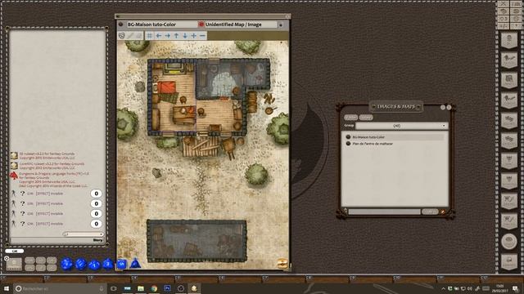Roll the d20 die
This screenshot has width=524, height=294.
(66, 264)
